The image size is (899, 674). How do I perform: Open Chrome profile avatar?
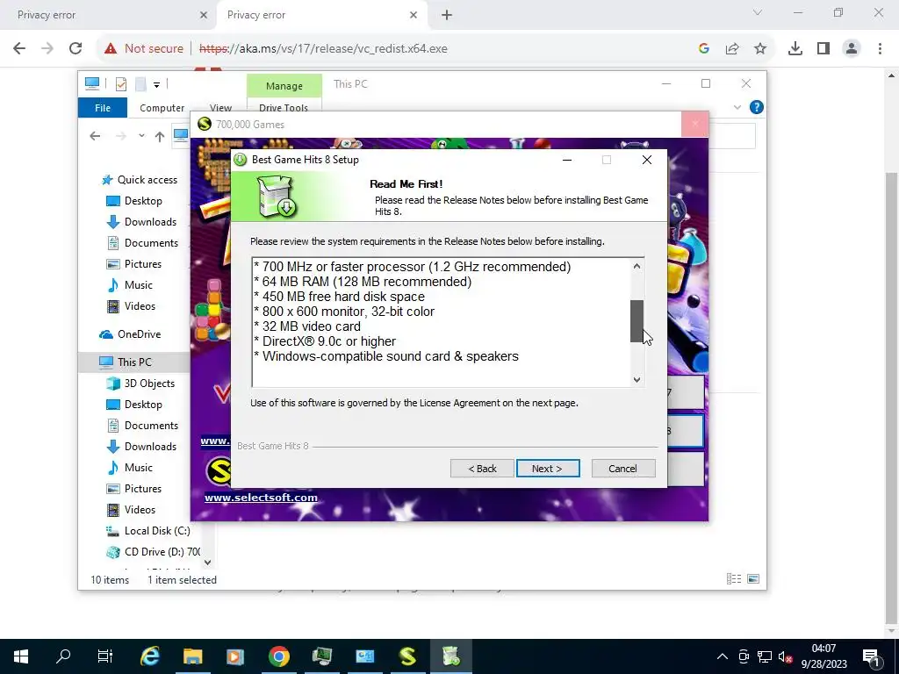point(852,48)
